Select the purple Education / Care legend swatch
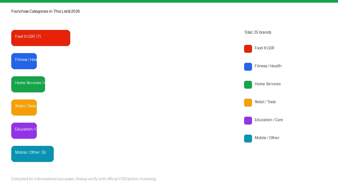The height and width of the screenshot is (187, 338). coord(248,120)
